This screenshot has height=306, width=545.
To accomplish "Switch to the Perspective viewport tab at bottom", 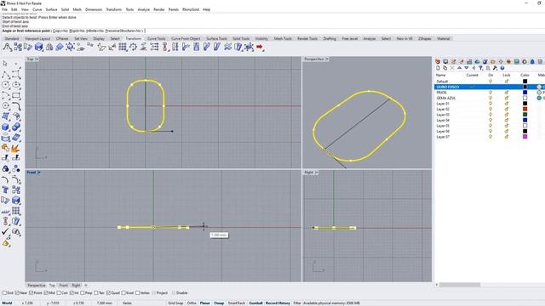I will coord(36,286).
